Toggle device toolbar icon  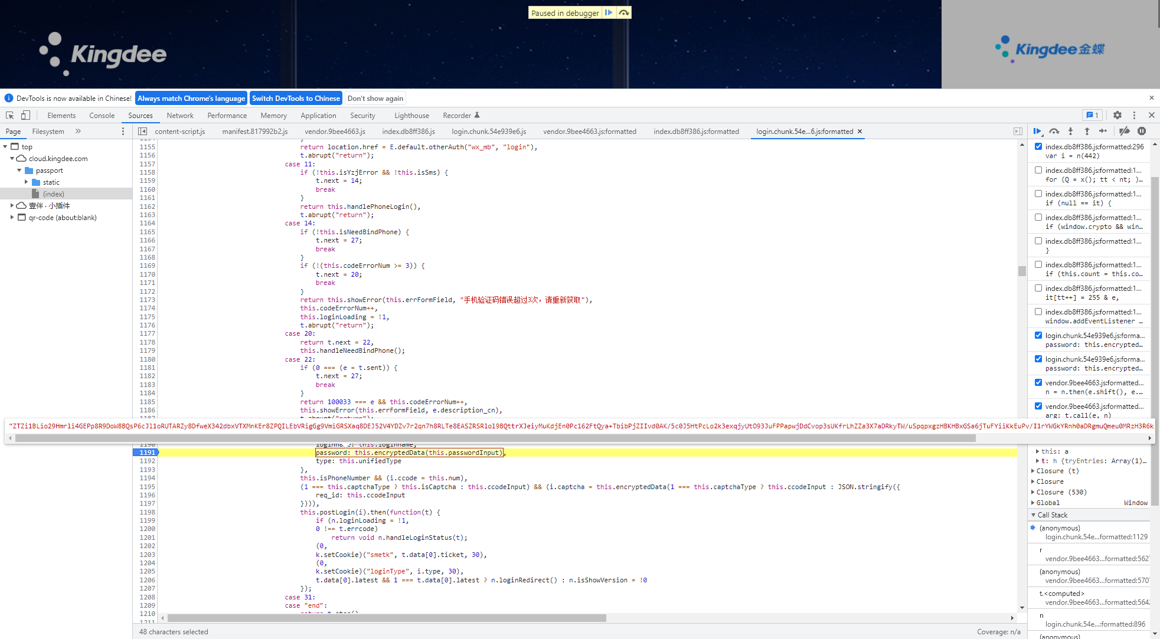(25, 115)
